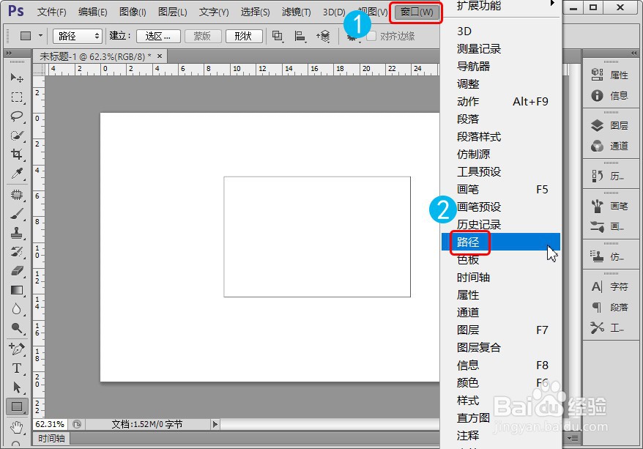Expand the status bar info arrow
Image resolution: width=643 pixels, height=449 pixels.
point(215,423)
